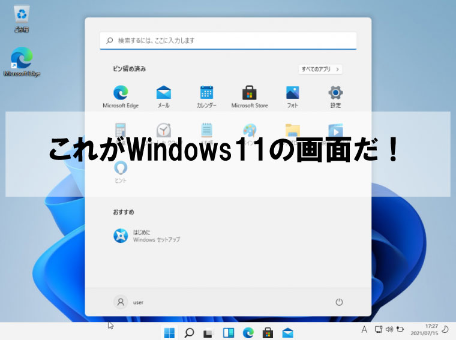Image resolution: width=456 pixels, height=340 pixels.
Task: Click the battery/power tray icon
Action: 400,329
